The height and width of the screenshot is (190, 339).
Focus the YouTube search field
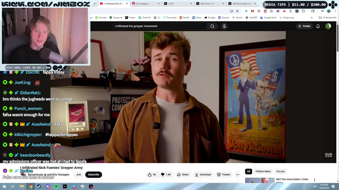pyautogui.click(x=160, y=26)
